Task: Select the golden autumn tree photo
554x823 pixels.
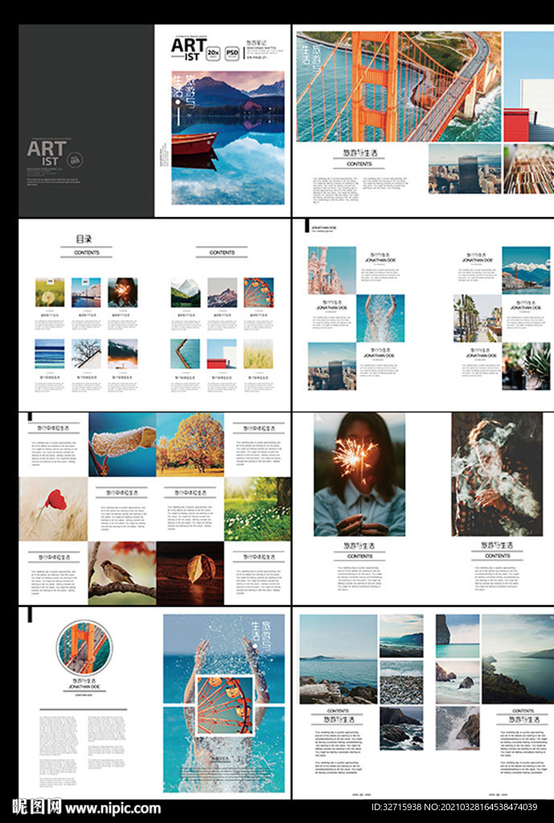Action: [190, 444]
